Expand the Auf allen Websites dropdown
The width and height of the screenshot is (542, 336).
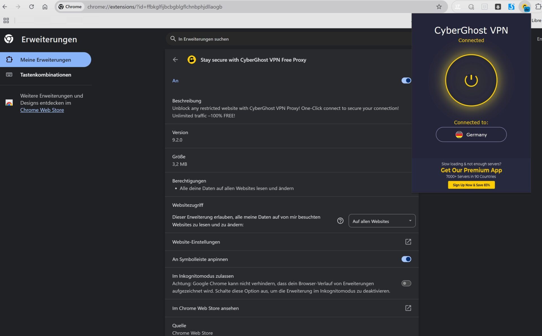pos(382,221)
